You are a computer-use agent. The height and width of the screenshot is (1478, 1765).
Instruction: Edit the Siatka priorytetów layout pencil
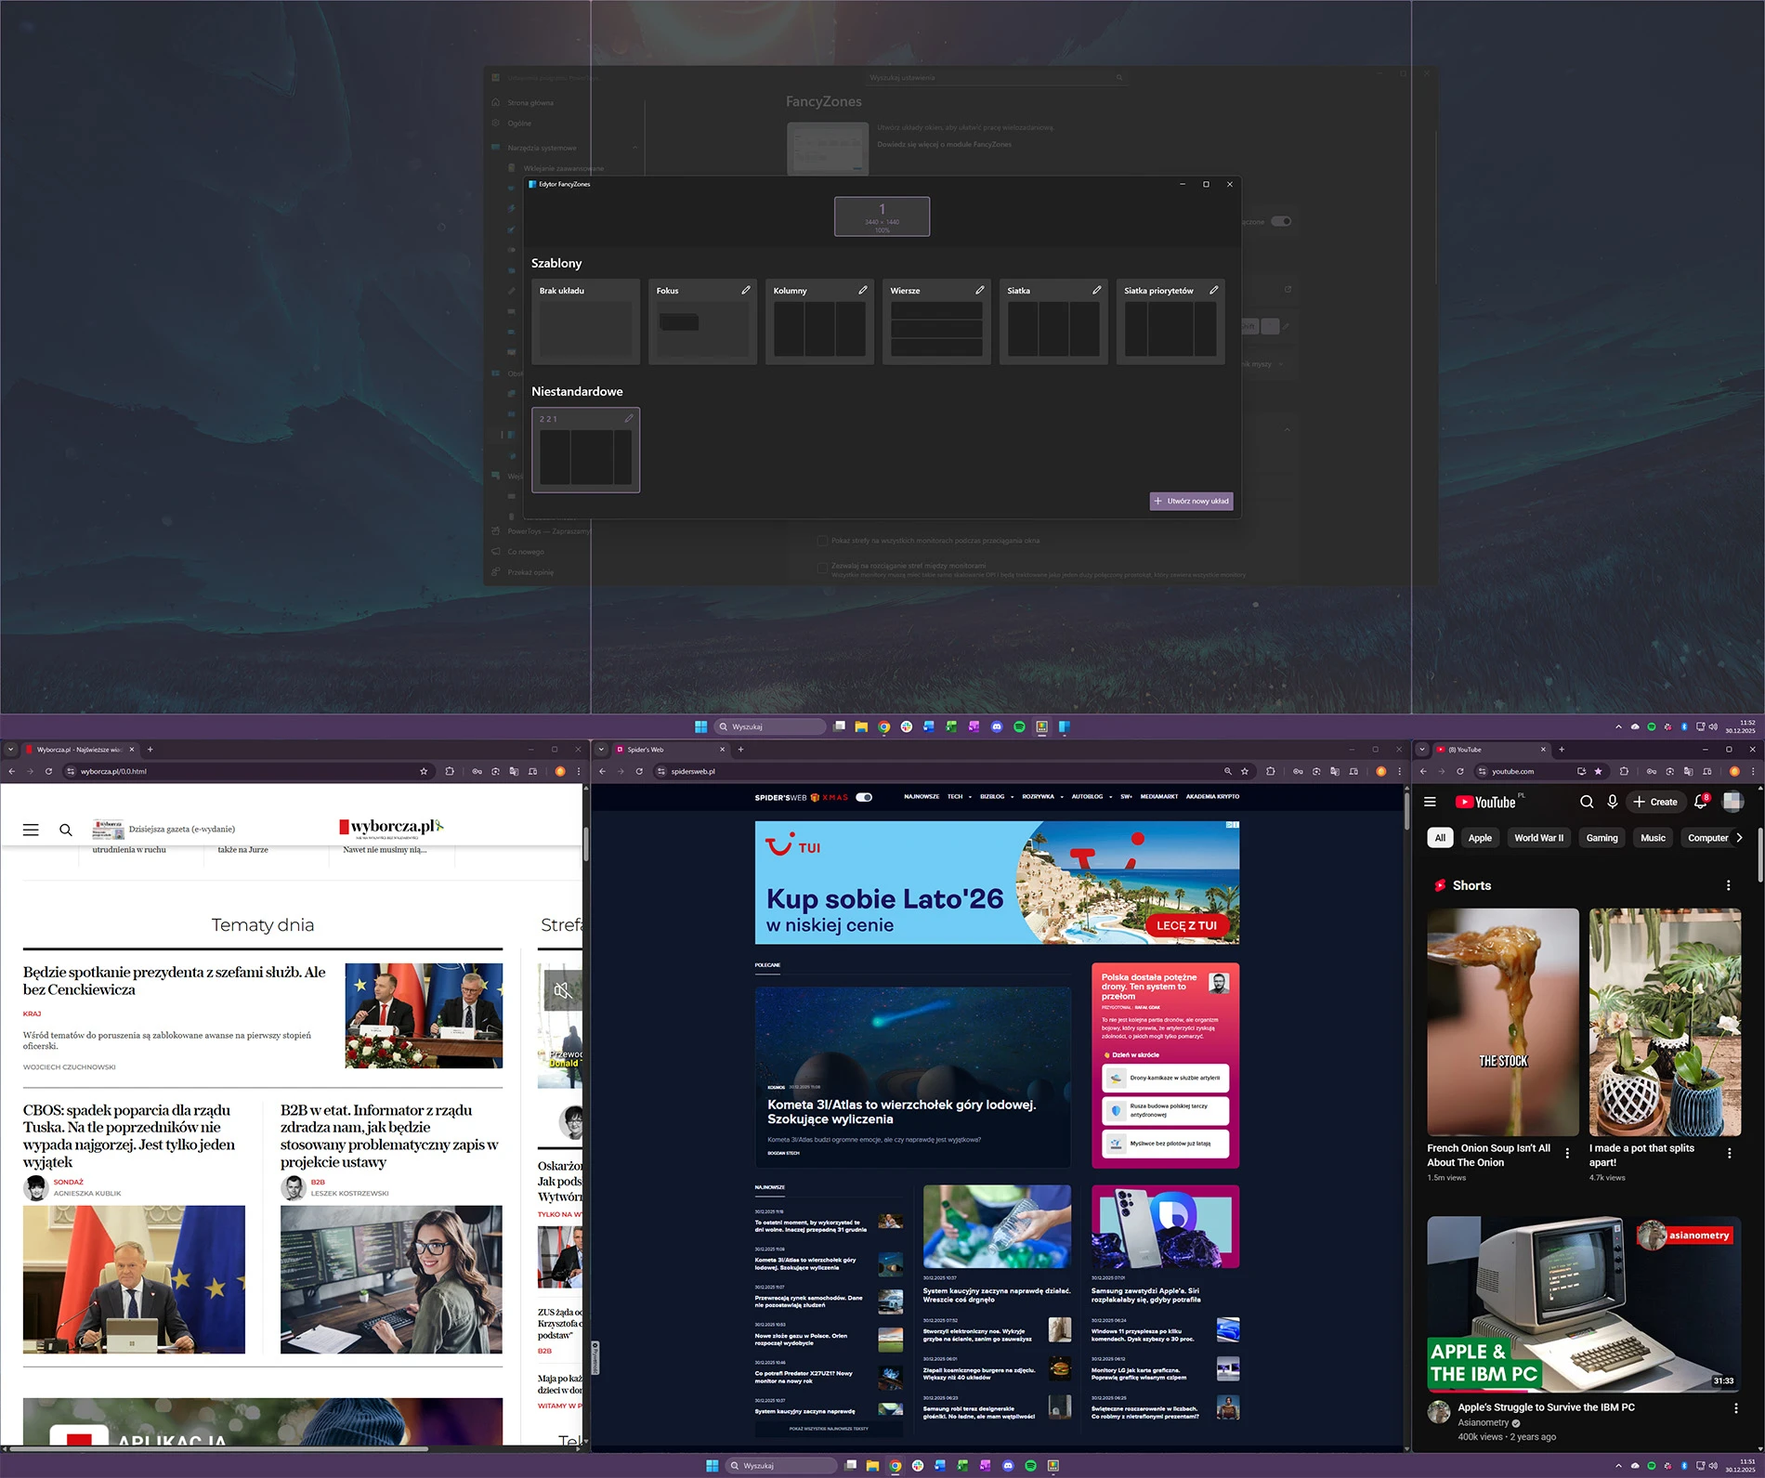coord(1213,291)
